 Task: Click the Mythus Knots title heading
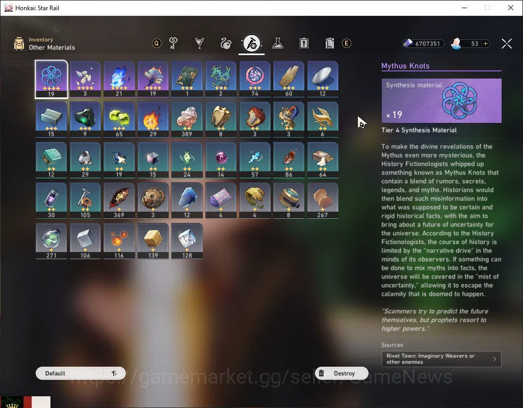tap(405, 66)
